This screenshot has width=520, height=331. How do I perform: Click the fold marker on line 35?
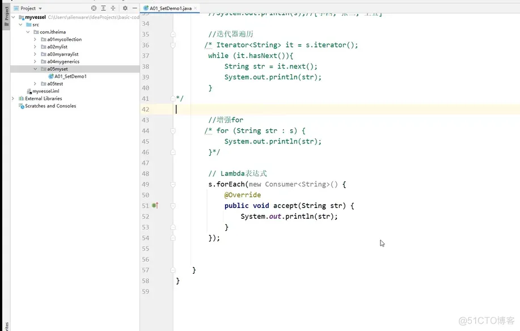pyautogui.click(x=173, y=35)
